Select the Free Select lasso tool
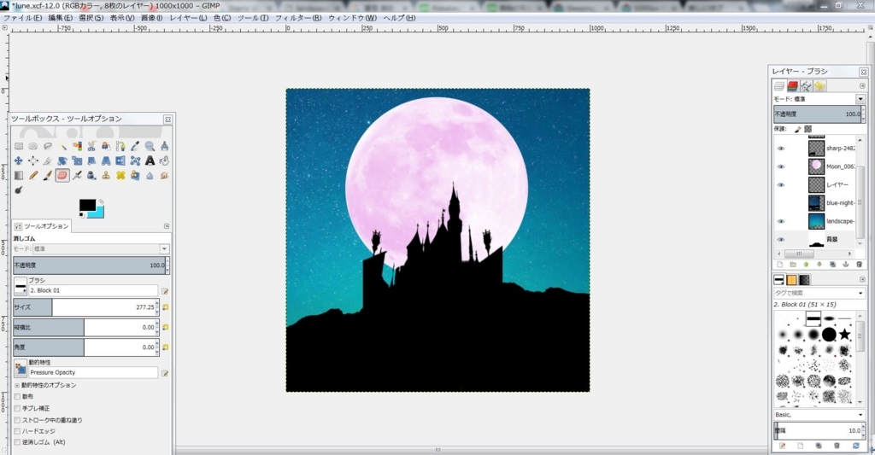The height and width of the screenshot is (455, 875). (48, 146)
